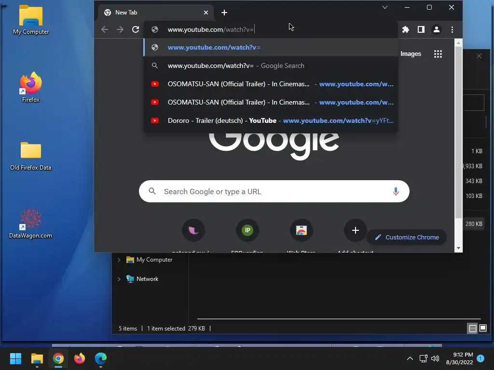The width and height of the screenshot is (494, 370).
Task: Close the panel with the X behind Chrome
Action: click(479, 56)
